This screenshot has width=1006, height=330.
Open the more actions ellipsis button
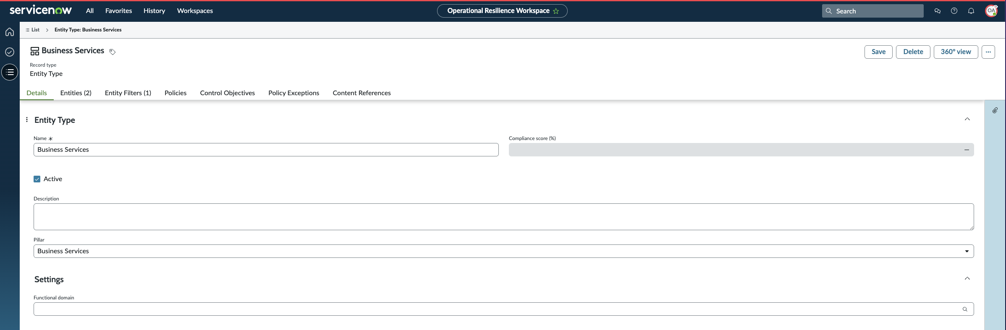[x=988, y=52]
